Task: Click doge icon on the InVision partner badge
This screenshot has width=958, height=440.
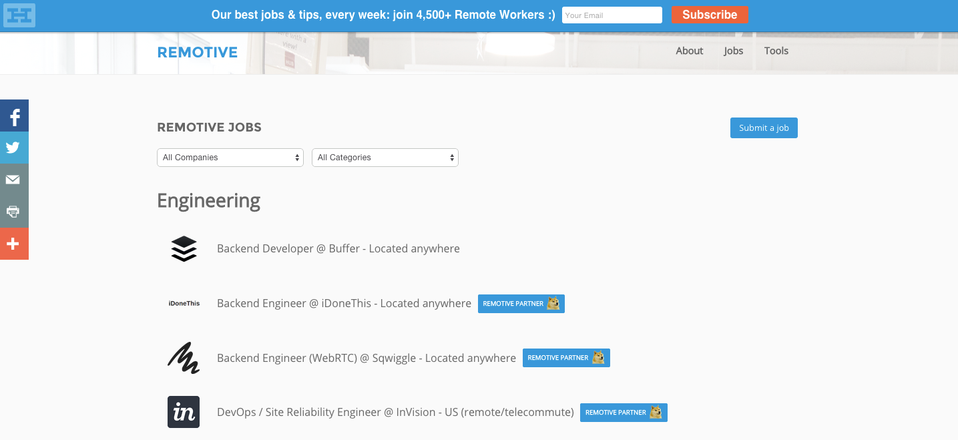Action: [x=656, y=412]
